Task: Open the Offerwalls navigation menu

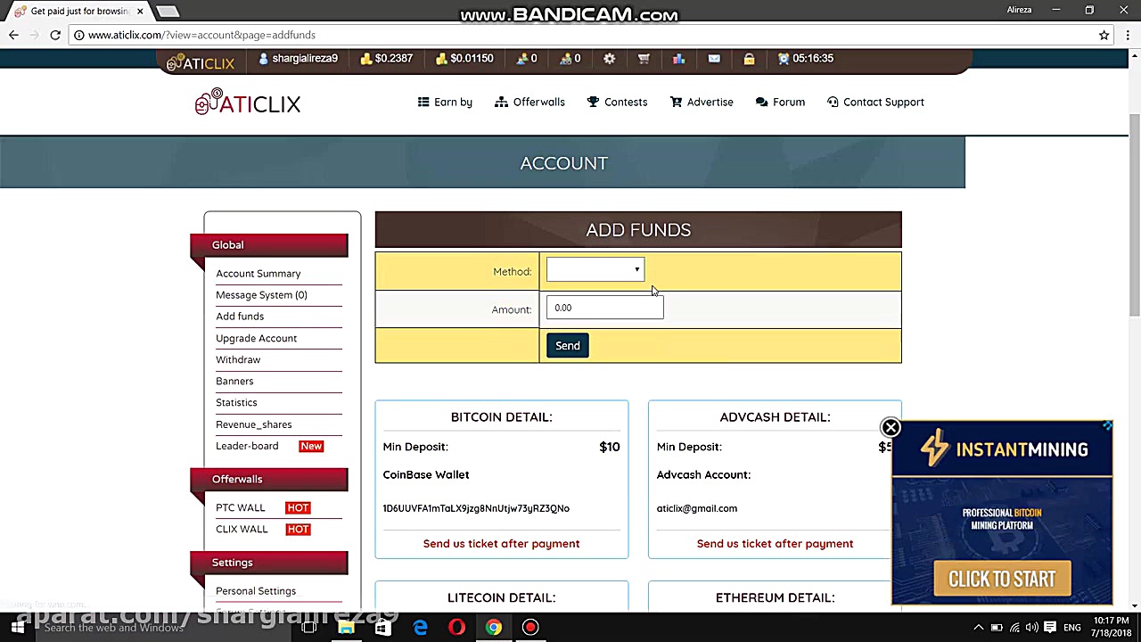Action: (529, 103)
